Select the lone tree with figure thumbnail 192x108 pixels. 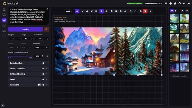(x=184, y=19)
